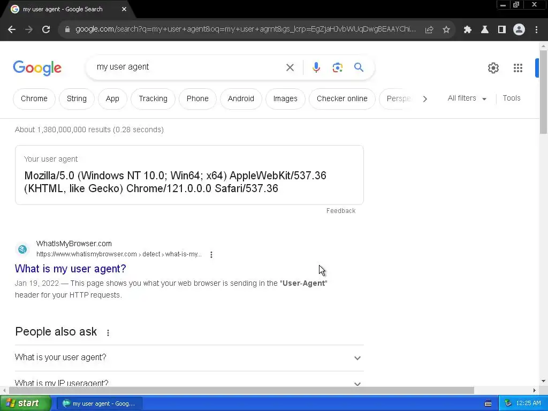Bookmark this tab with the star
This screenshot has width=548, height=411.
pos(446,30)
